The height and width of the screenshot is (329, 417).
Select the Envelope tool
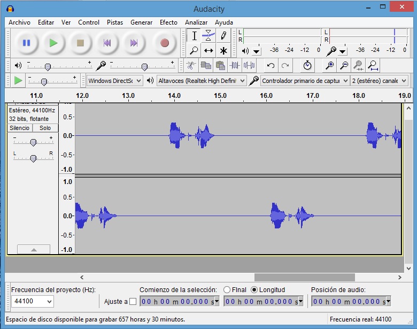point(208,36)
